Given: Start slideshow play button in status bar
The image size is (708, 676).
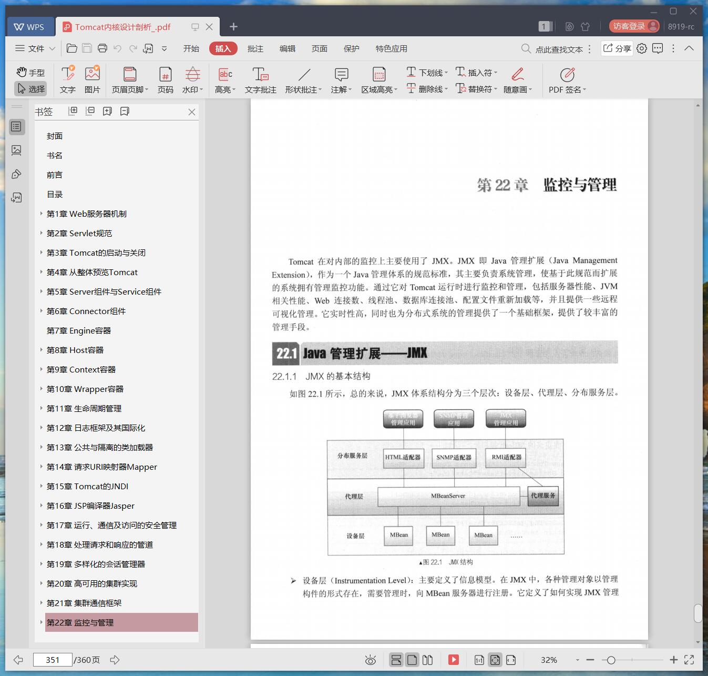Looking at the screenshot, I should click(454, 660).
